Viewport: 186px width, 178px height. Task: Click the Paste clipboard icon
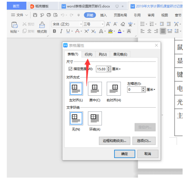pos(14,25)
